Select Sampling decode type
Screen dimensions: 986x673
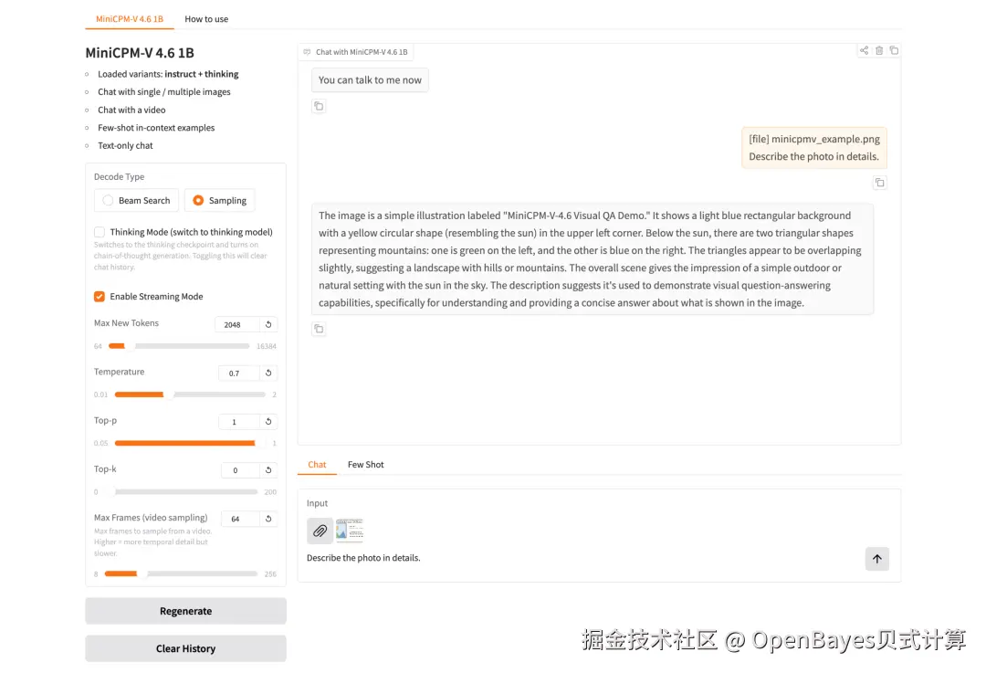click(219, 201)
